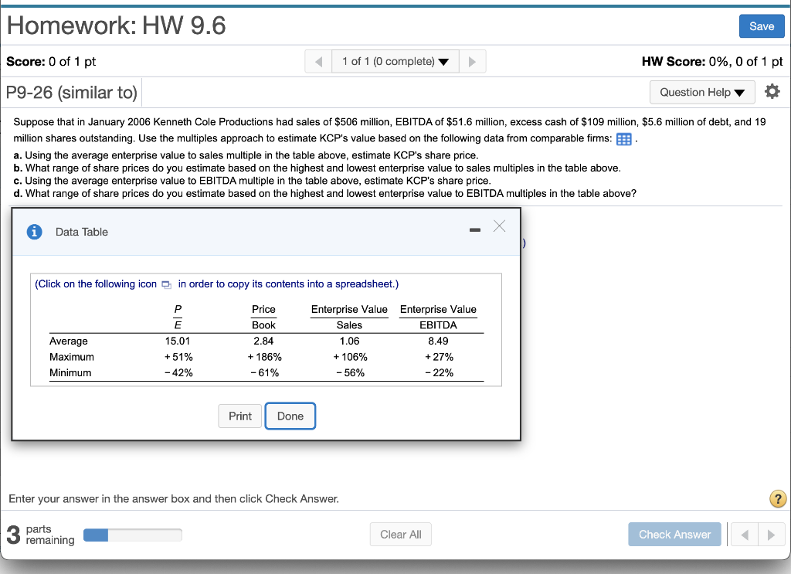The width and height of the screenshot is (791, 574).
Task: Click the HW Score text
Action: [x=711, y=62]
